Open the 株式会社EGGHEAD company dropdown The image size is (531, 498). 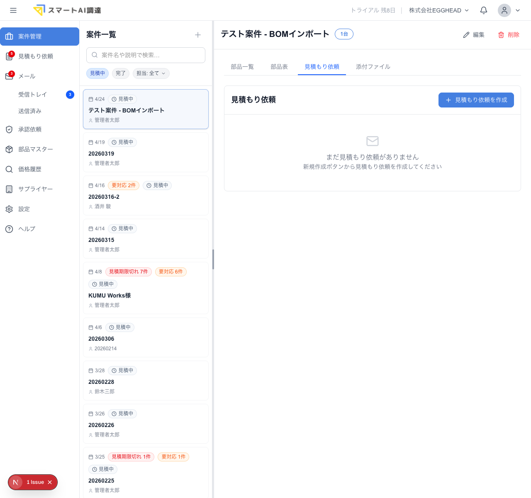tap(439, 10)
